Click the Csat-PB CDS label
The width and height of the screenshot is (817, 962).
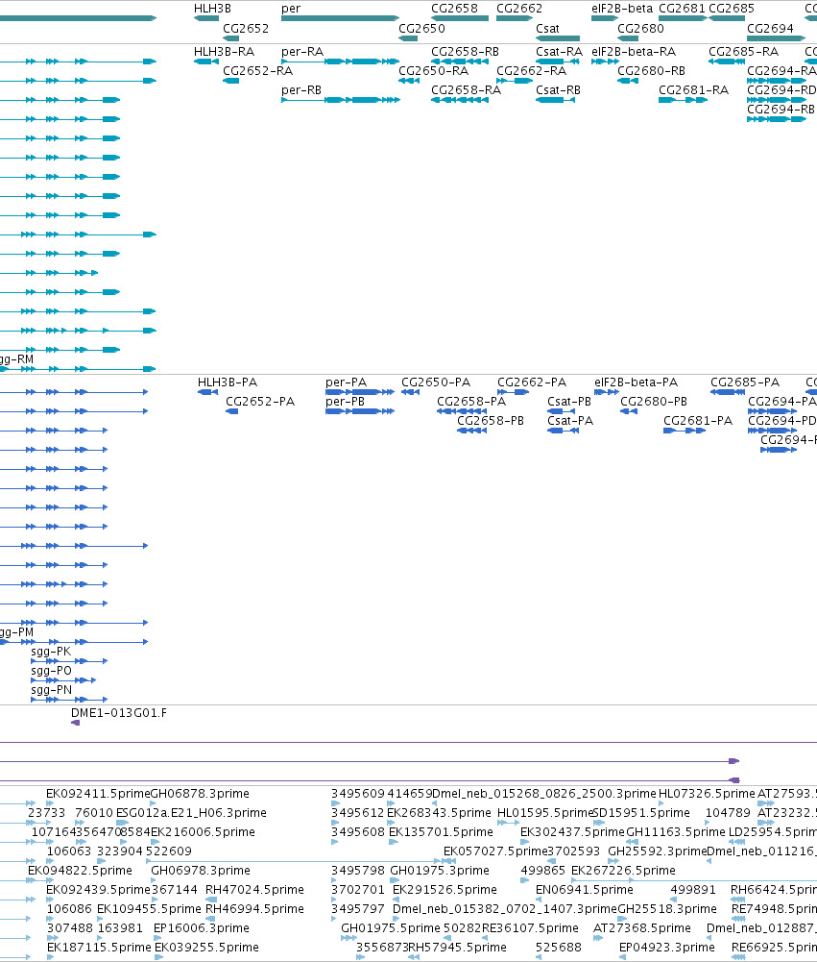(x=569, y=402)
